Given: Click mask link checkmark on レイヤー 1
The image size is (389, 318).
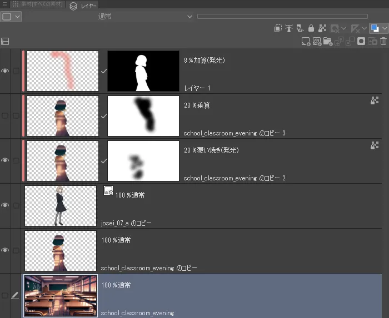Looking at the screenshot, I should coord(104,71).
